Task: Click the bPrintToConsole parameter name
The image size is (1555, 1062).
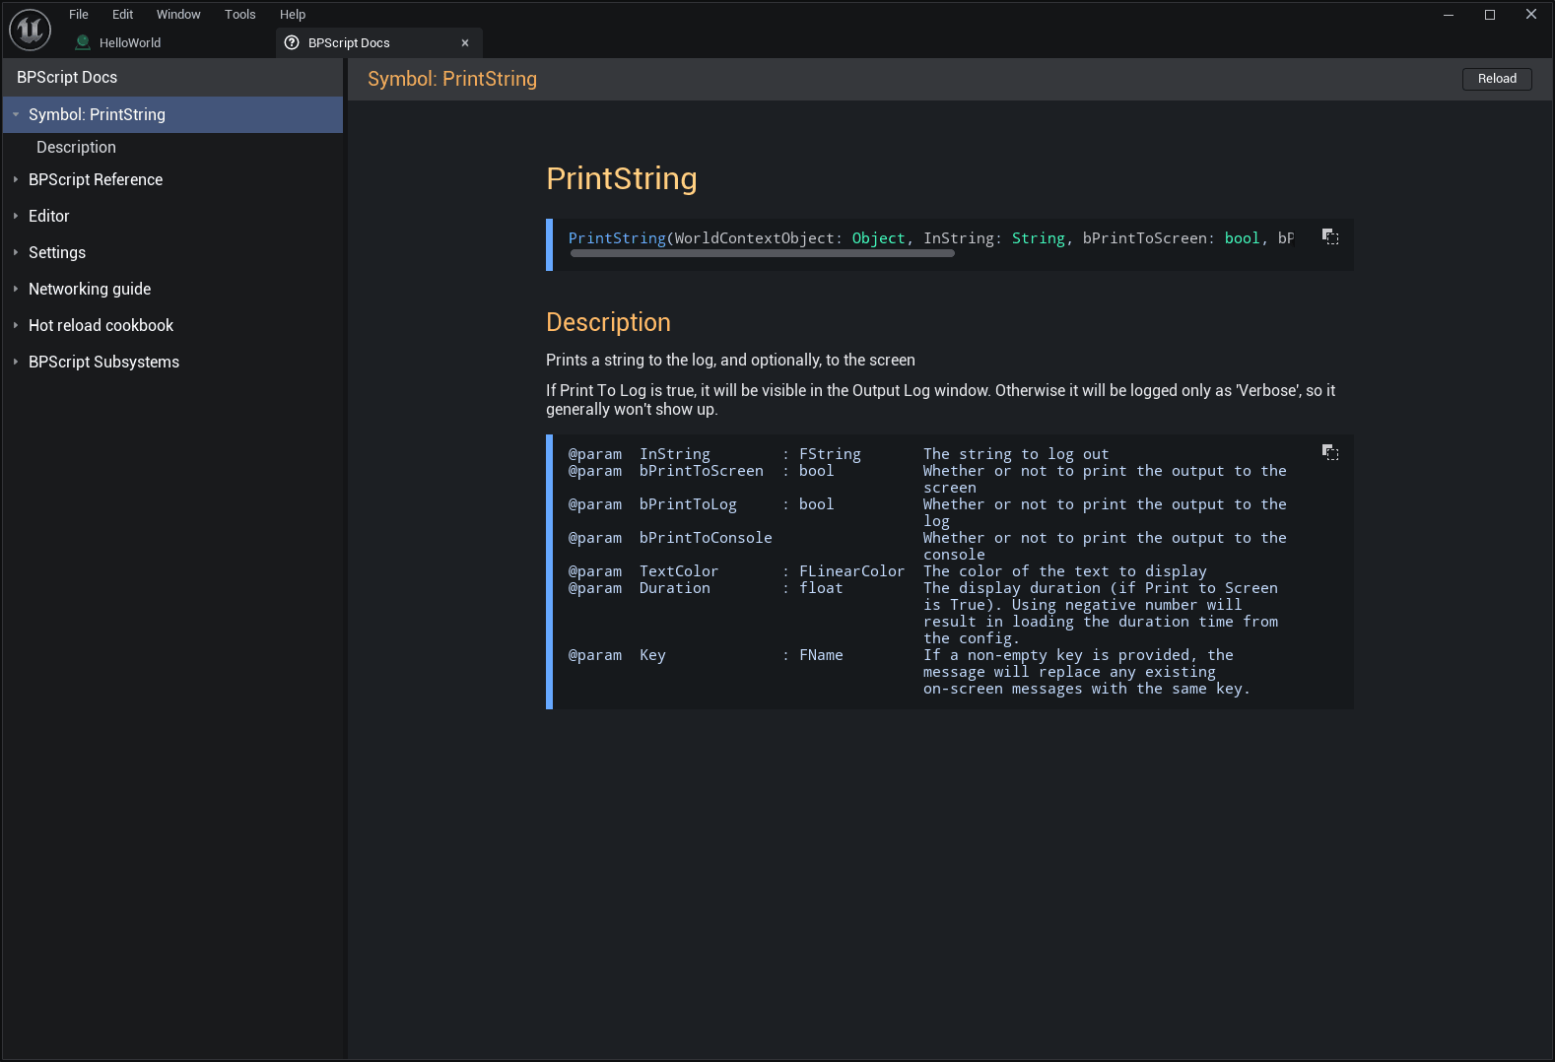Action: (706, 538)
